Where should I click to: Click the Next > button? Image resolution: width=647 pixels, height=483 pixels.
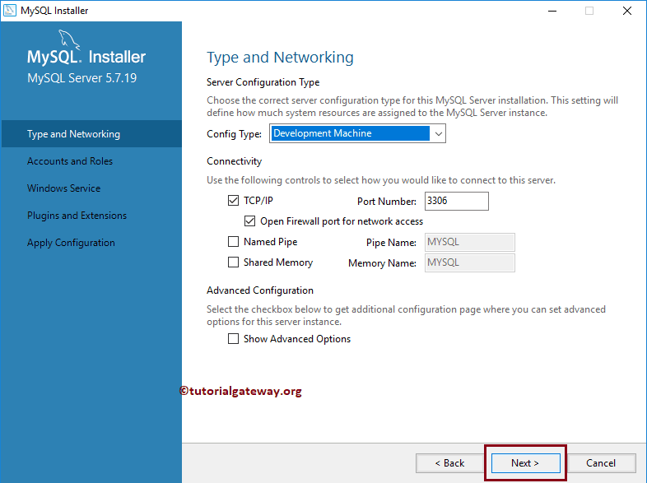(x=525, y=463)
